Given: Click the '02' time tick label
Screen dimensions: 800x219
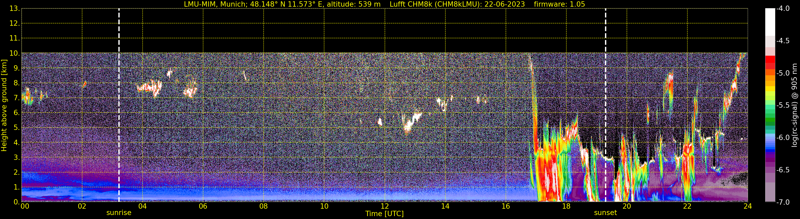Looking at the screenshot, I should coord(82,206).
